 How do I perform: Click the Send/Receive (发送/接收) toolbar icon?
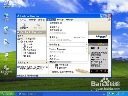38,26
